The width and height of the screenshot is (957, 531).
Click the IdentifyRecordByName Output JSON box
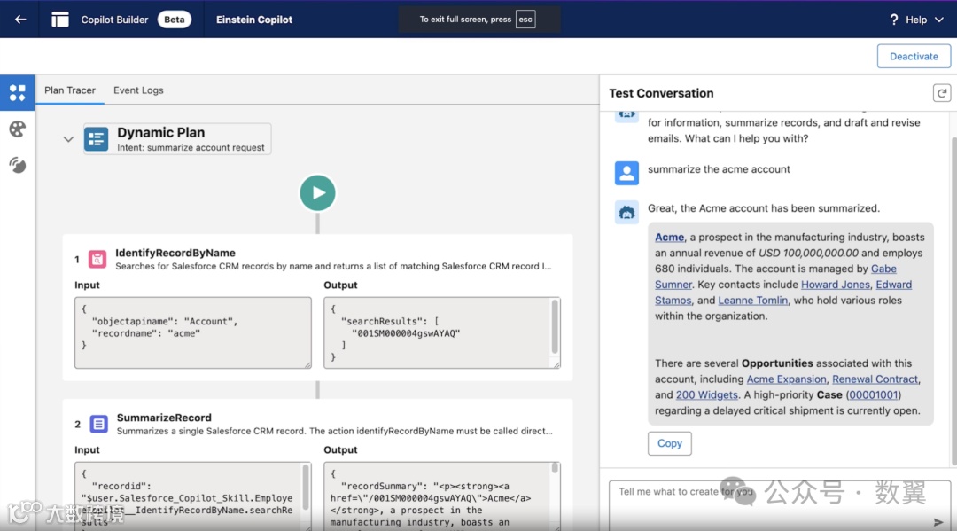442,332
